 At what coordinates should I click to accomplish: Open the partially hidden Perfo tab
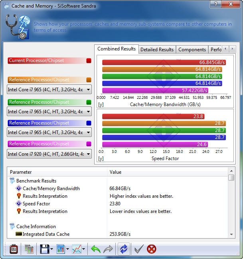(x=216, y=50)
